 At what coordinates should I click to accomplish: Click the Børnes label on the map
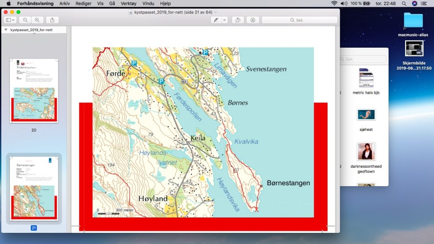238,103
